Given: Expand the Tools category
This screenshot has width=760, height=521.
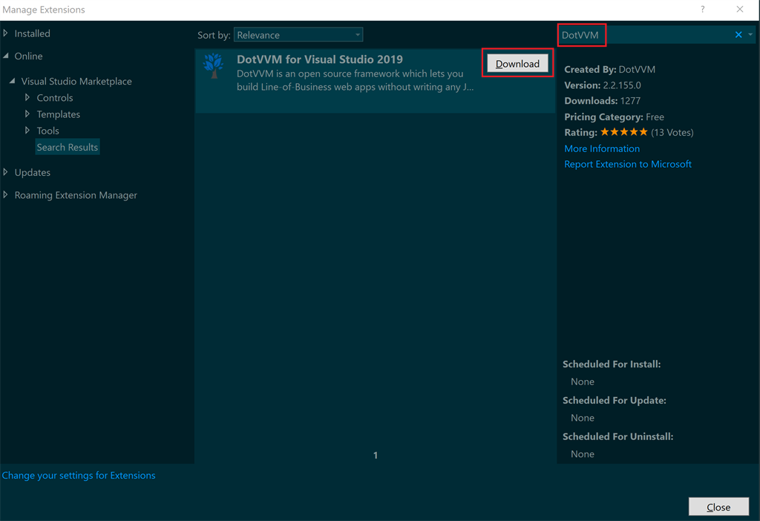Looking at the screenshot, I should (x=48, y=130).
